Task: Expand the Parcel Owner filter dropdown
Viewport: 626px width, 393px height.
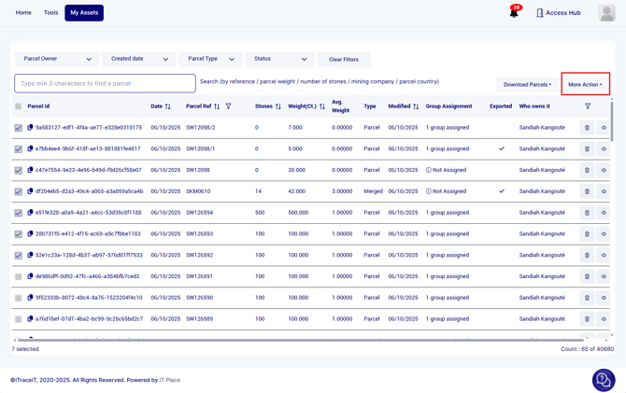Action: point(57,59)
